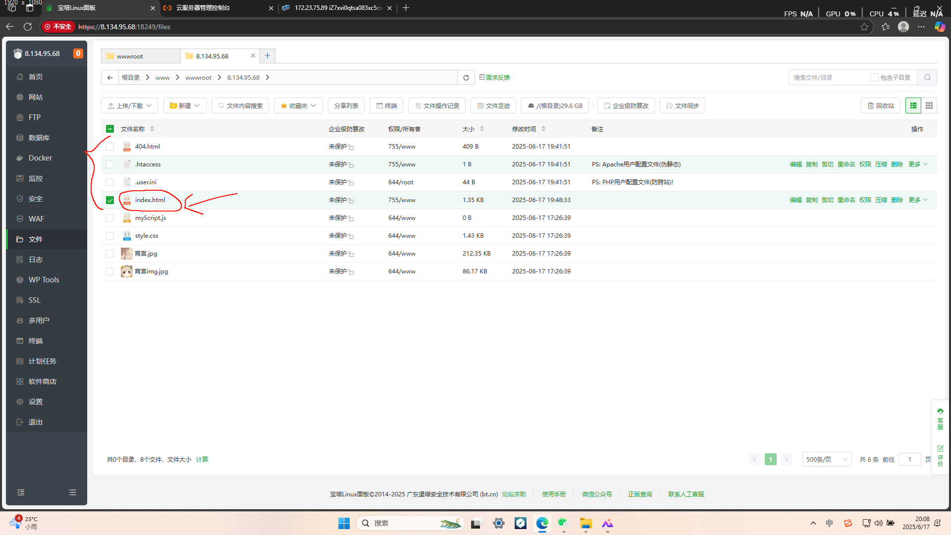Open 更多 menu for .htaccess row
Viewport: 951px width, 535px height.
pos(918,164)
